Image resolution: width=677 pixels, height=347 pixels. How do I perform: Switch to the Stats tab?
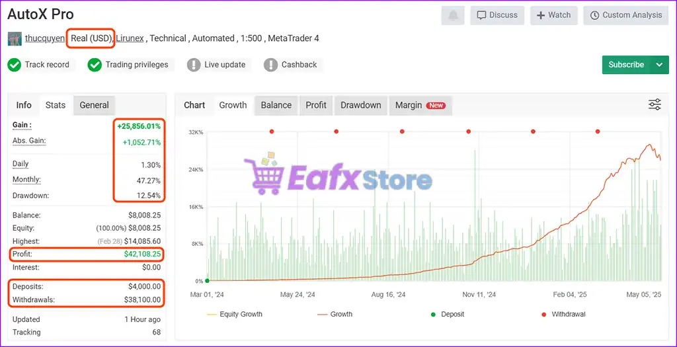click(x=56, y=105)
